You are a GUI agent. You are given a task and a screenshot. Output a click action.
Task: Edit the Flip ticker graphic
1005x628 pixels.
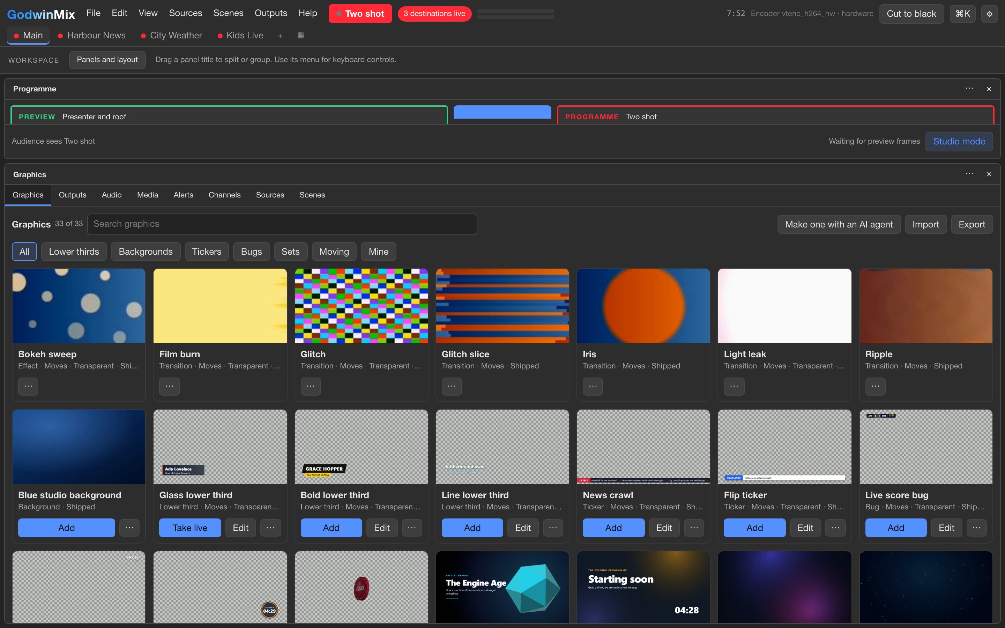(x=805, y=528)
